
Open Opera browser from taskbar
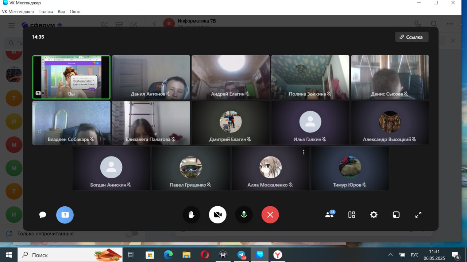205,255
